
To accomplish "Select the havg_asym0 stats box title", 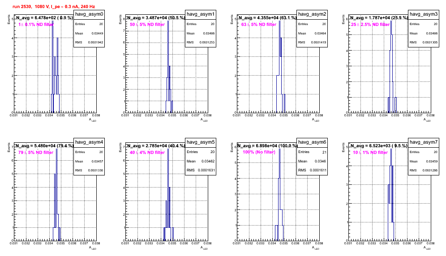I will 89,14.
